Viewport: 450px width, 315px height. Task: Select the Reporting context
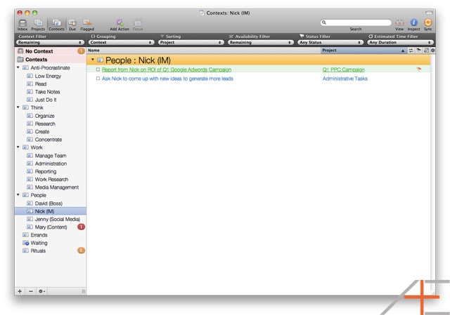(x=46, y=171)
